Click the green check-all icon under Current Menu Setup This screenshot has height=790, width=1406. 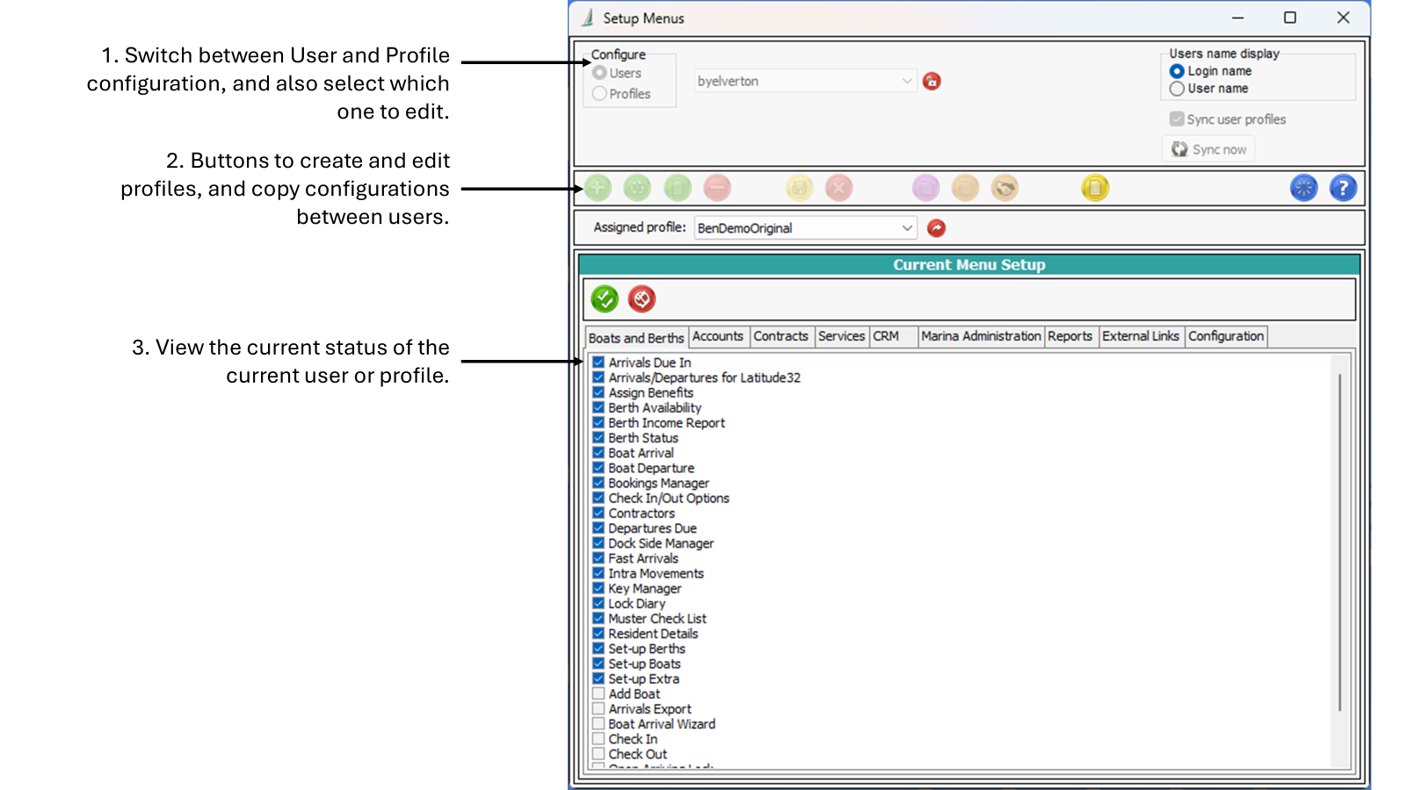(605, 299)
